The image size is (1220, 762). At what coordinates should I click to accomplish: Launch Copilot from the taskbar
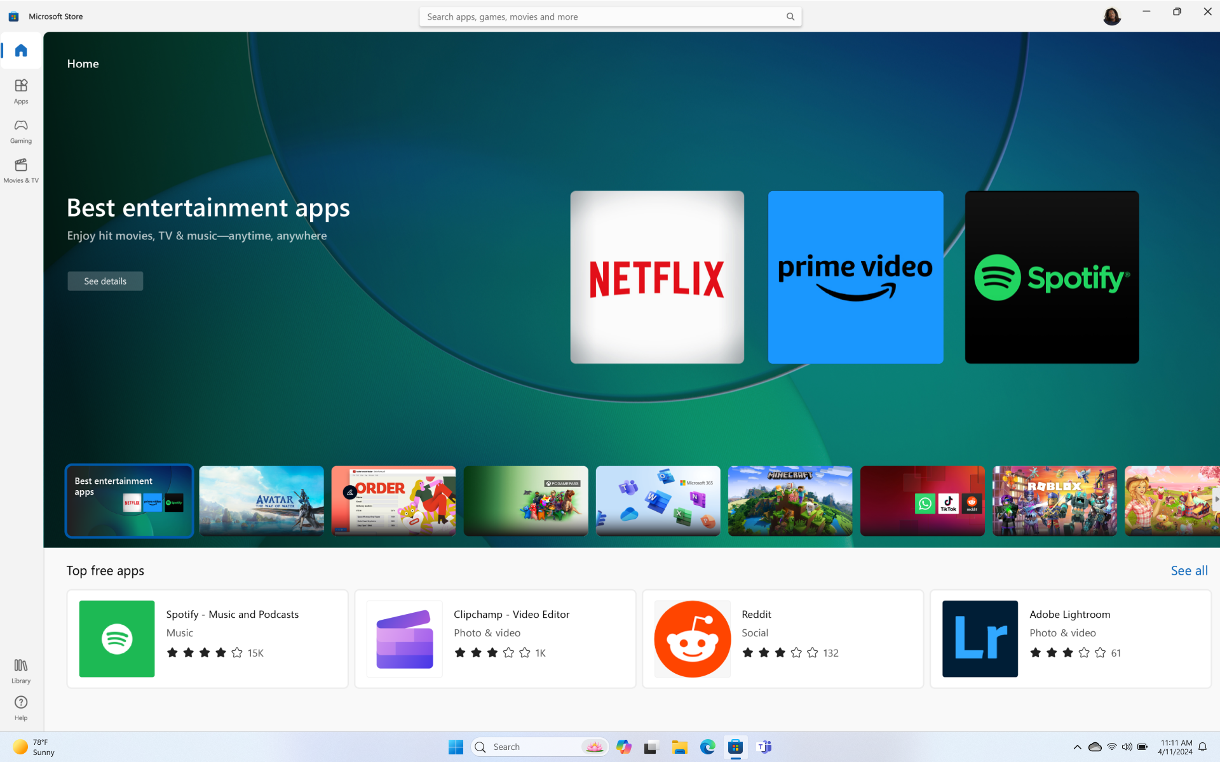623,747
